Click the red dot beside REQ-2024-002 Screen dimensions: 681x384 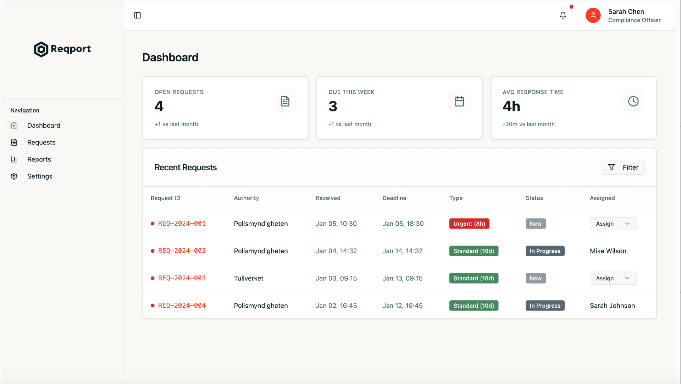click(x=153, y=251)
